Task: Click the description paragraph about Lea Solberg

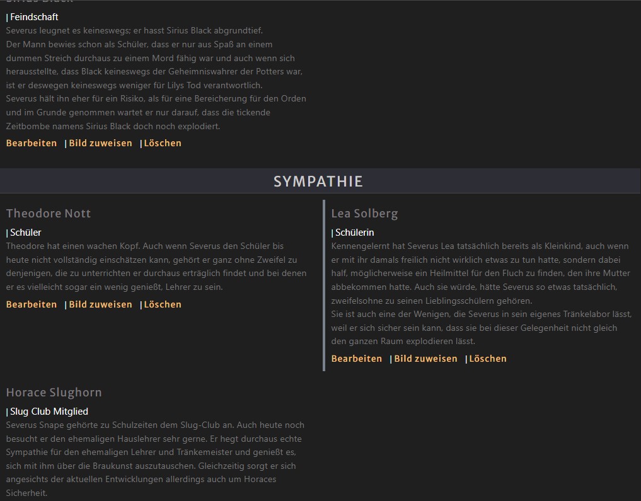Action: (x=480, y=294)
